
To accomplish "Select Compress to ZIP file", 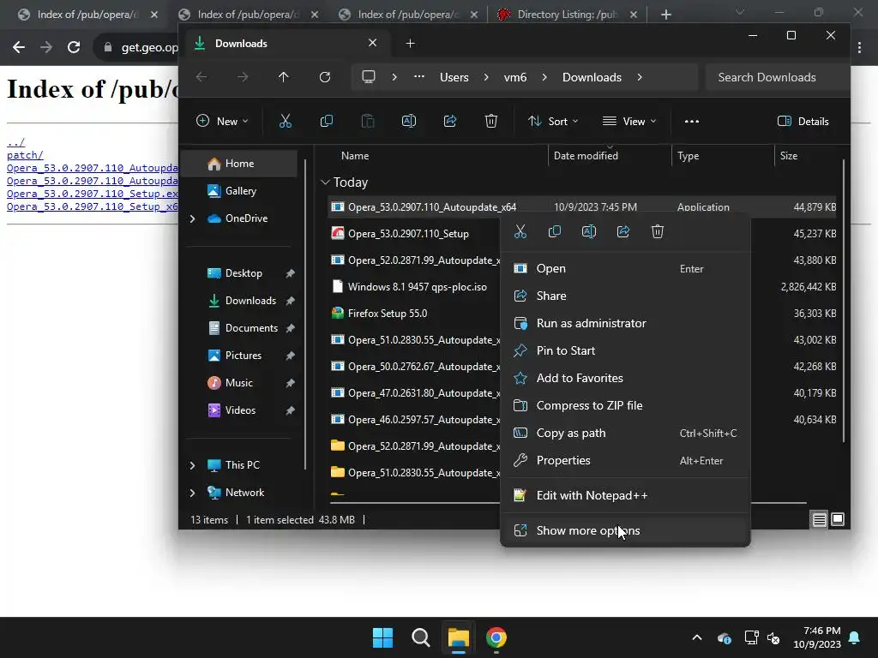I will 625,405.
